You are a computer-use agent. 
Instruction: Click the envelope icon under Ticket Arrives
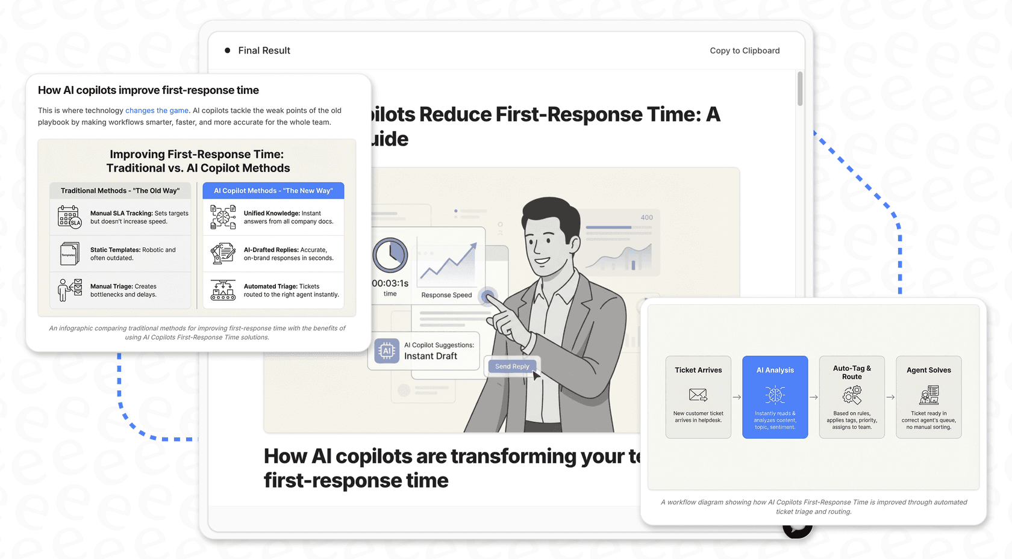698,395
